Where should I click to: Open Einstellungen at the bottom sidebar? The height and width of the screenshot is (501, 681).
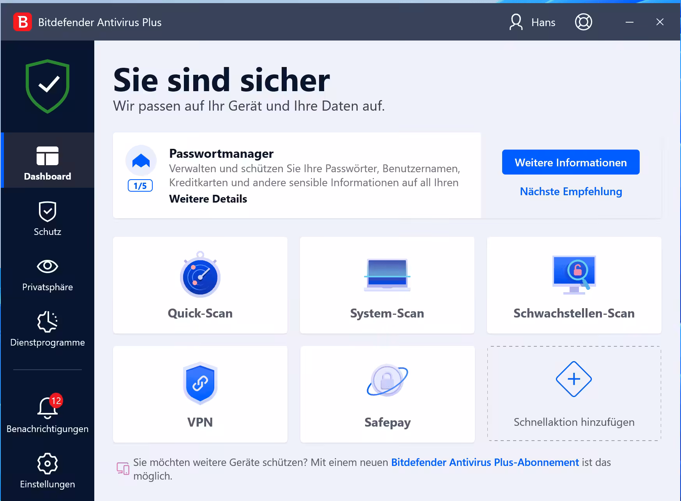(x=47, y=469)
